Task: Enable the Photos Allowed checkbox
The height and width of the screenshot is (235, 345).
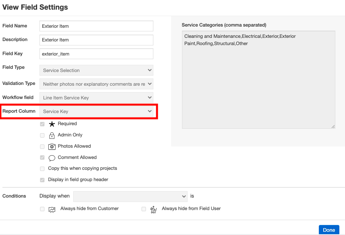Action: point(42,146)
